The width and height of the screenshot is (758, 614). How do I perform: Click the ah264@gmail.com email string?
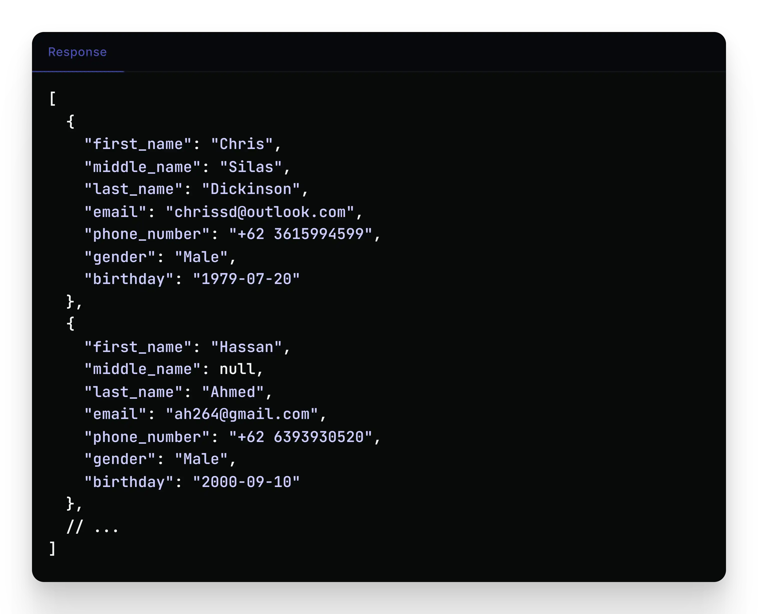tap(242, 414)
